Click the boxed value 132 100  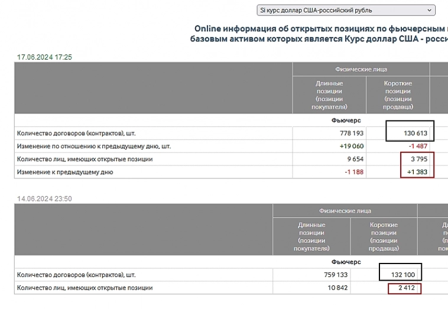[x=400, y=275]
